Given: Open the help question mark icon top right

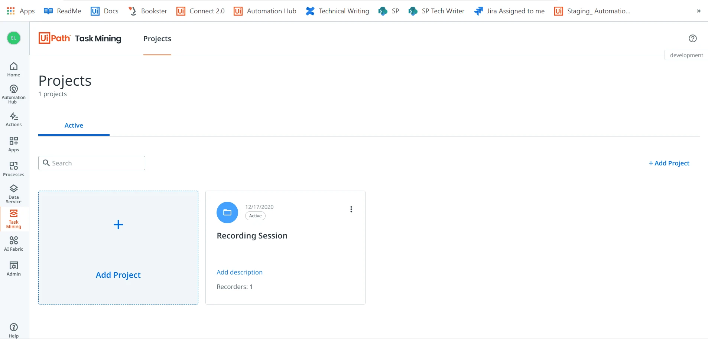Looking at the screenshot, I should point(693,38).
